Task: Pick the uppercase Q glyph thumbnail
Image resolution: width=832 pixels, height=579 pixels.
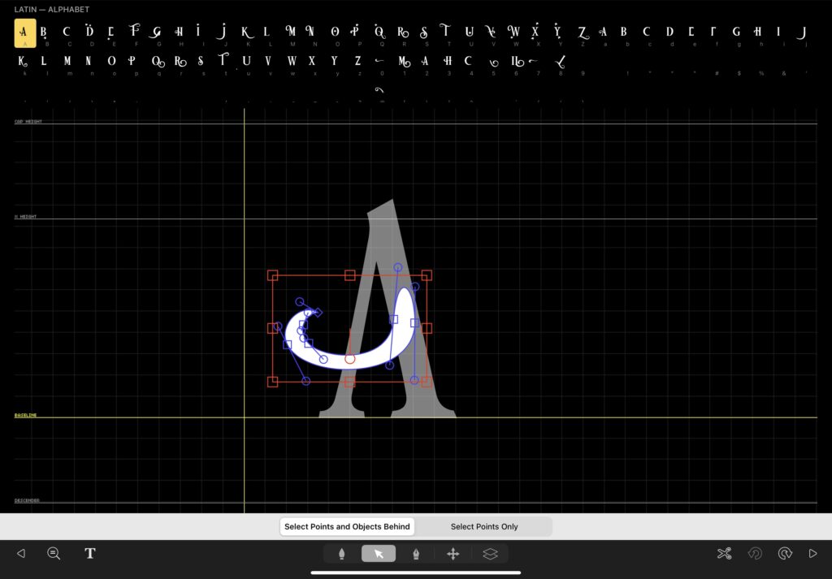Action: point(379,32)
